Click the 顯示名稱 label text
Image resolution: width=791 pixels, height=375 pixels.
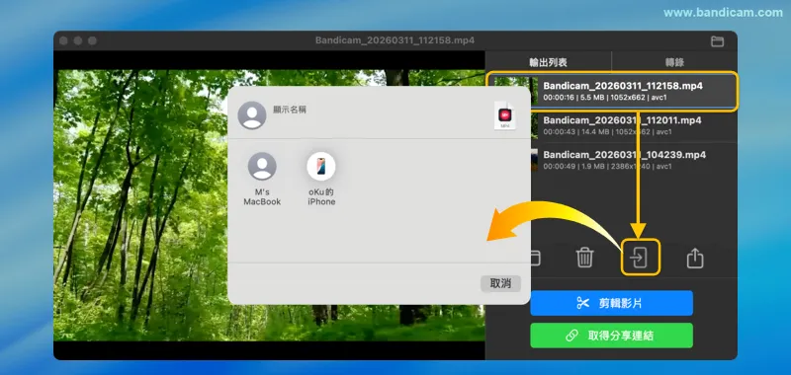pos(290,110)
